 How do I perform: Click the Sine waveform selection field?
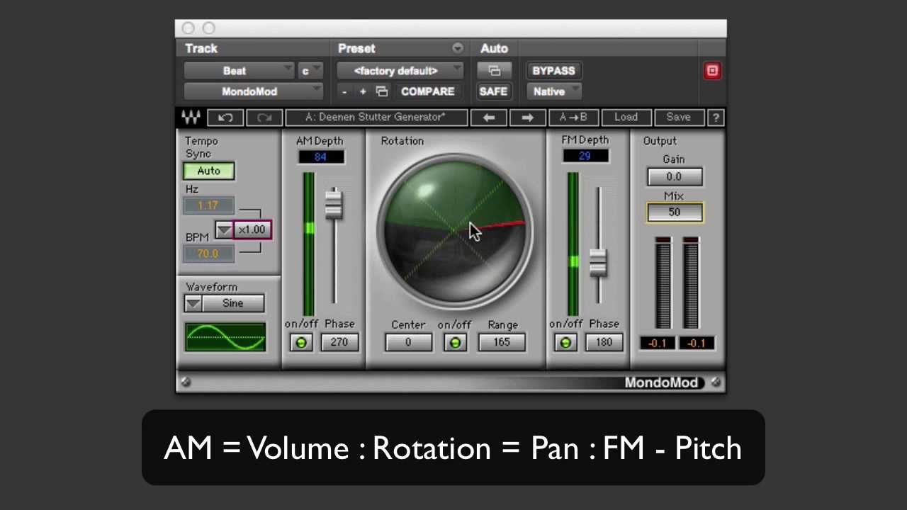[233, 303]
